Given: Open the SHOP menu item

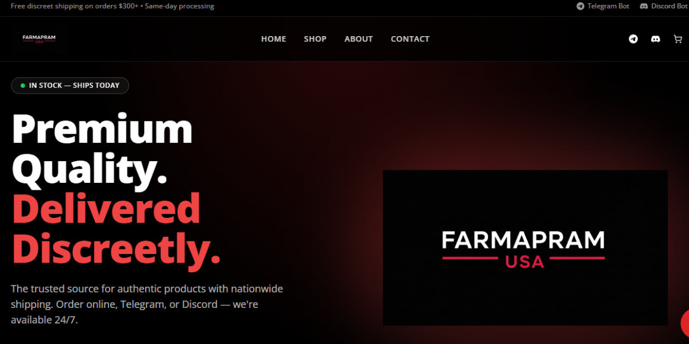Looking at the screenshot, I should pos(315,39).
